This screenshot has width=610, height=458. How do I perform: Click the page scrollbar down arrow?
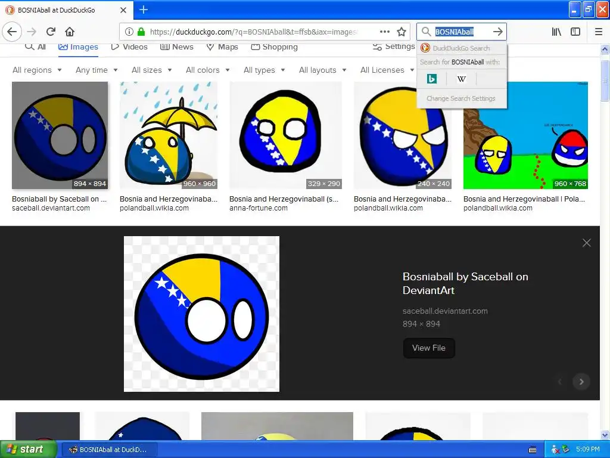click(605, 435)
